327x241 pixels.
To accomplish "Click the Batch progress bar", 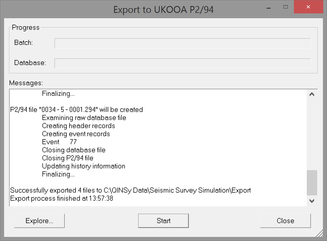I will coord(182,43).
